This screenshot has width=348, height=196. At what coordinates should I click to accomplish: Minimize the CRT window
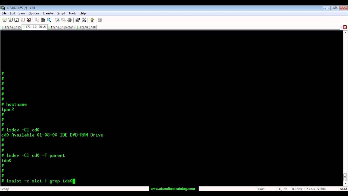point(327,8)
